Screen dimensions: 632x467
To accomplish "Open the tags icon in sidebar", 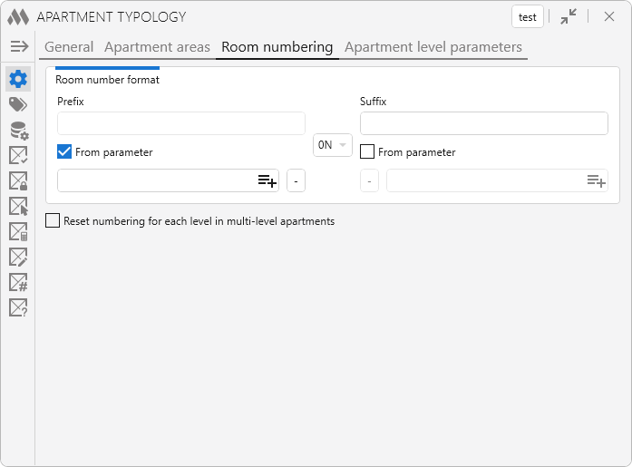I will click(x=18, y=104).
